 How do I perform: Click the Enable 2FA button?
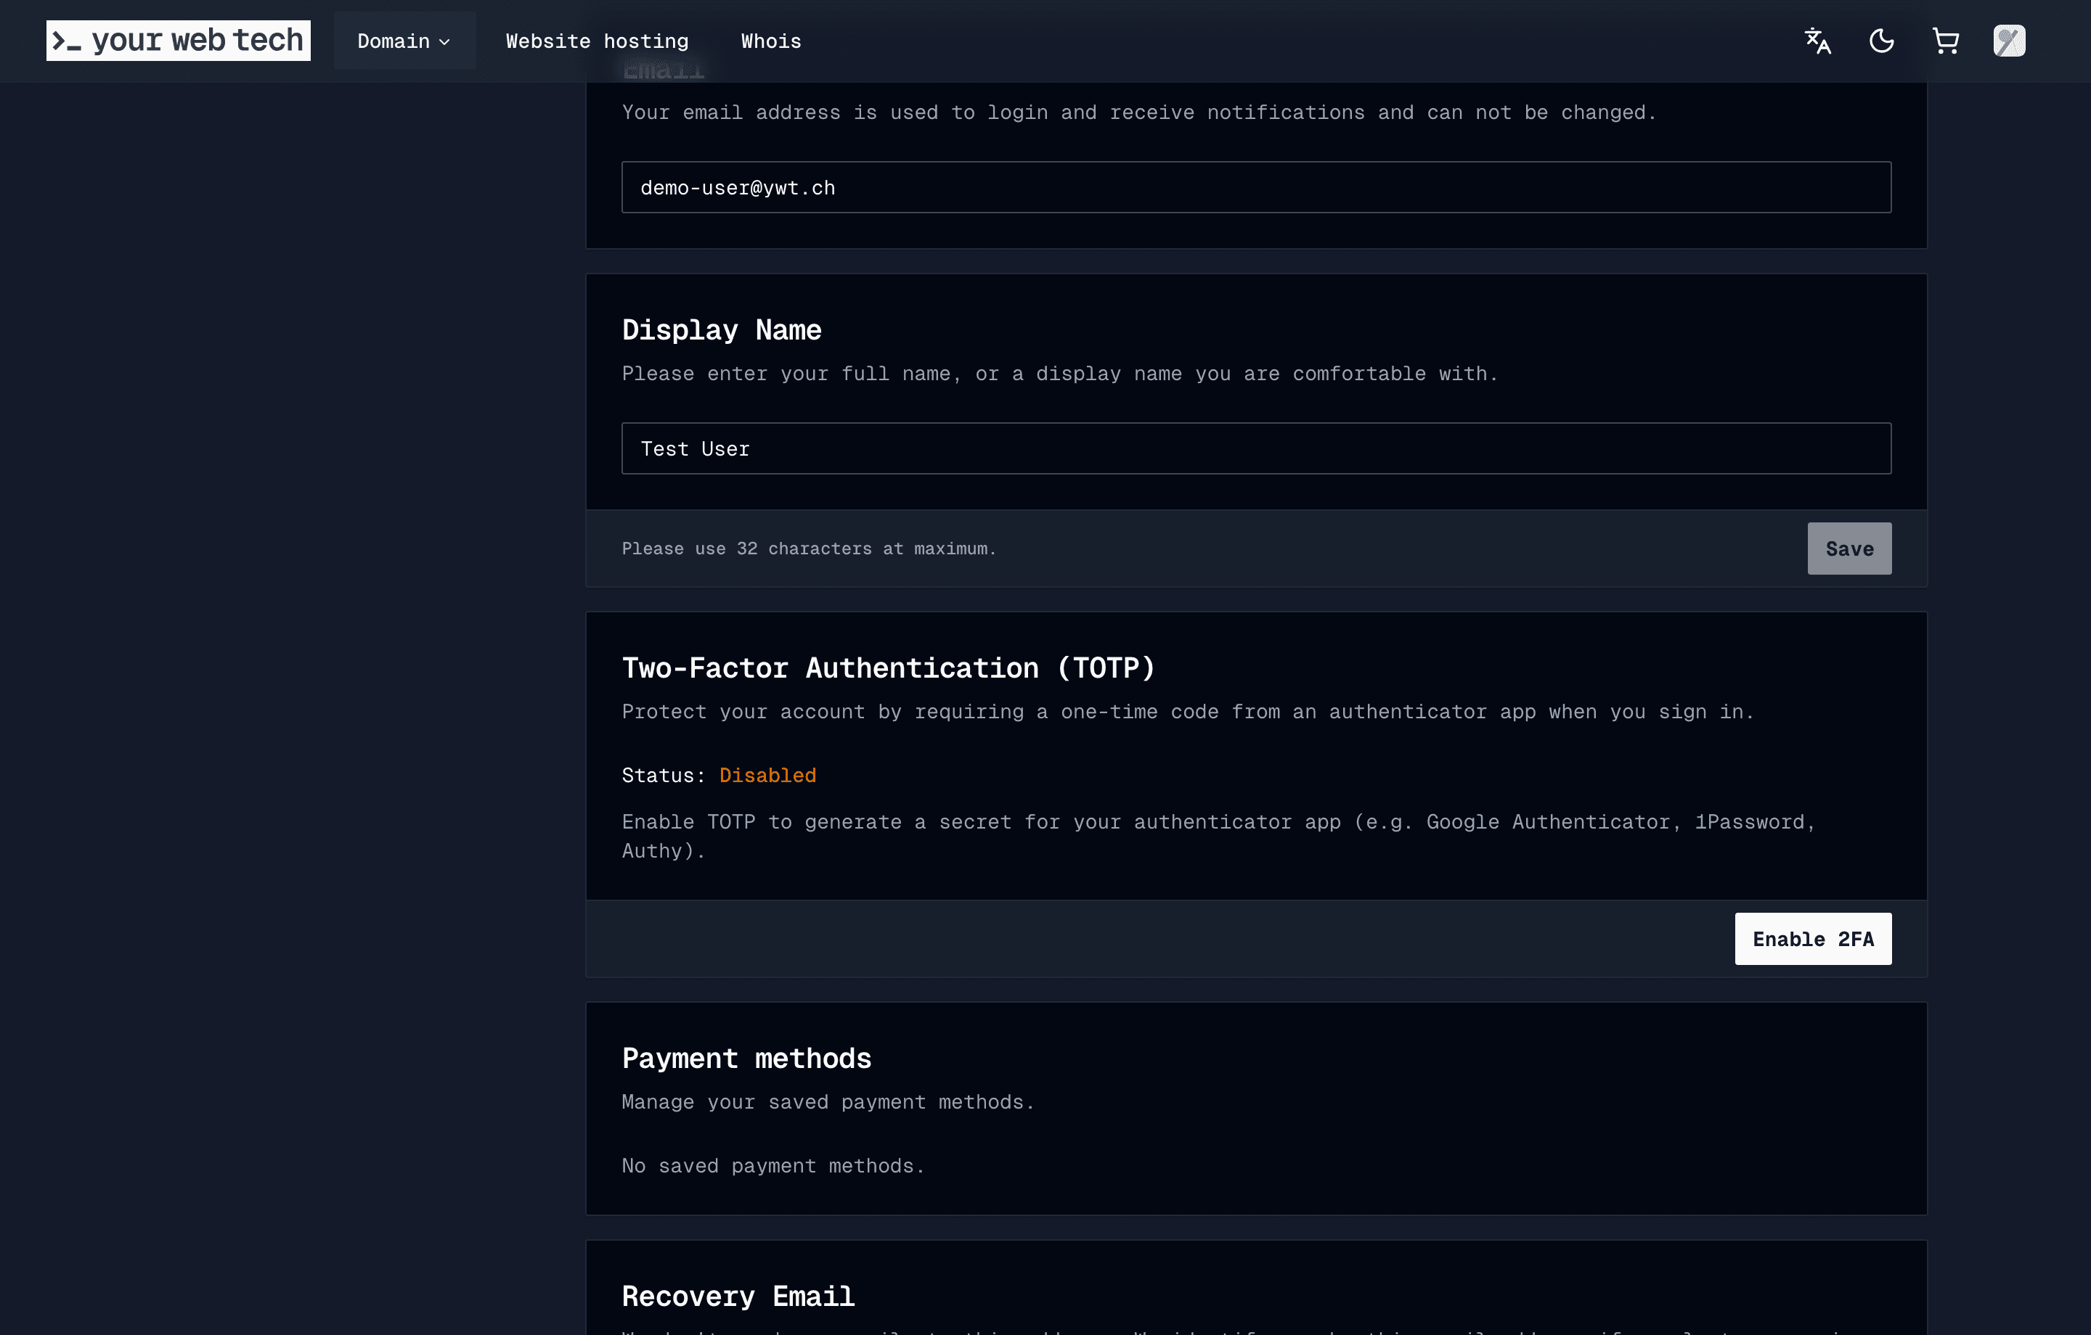click(x=1813, y=939)
